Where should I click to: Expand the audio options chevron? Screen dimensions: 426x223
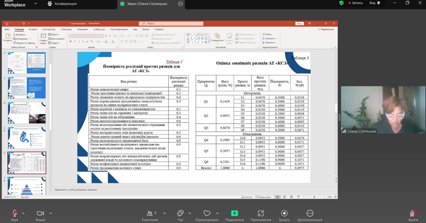click(23, 213)
